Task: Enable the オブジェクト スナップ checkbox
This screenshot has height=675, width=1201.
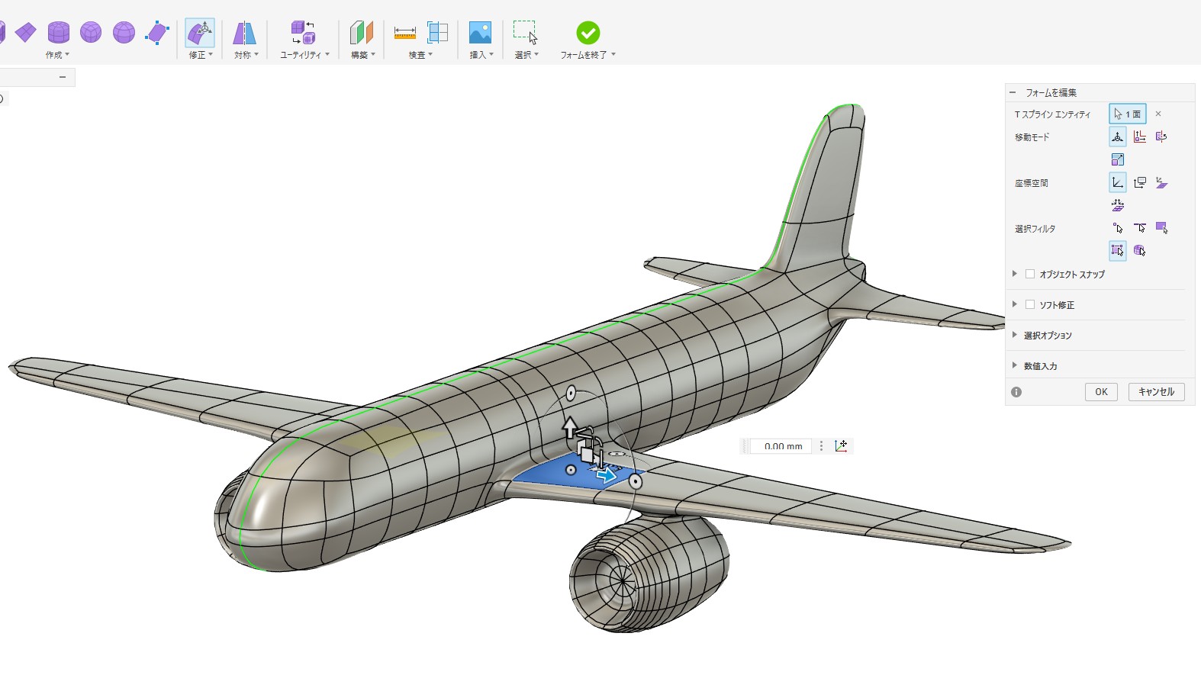Action: [x=1030, y=274]
